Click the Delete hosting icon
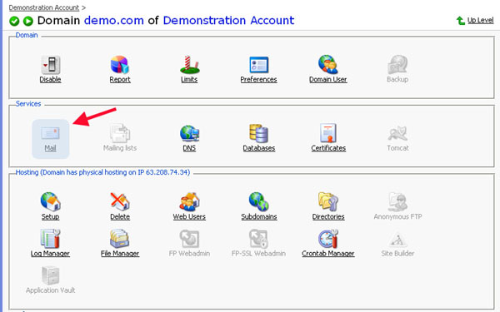Image resolution: width=500 pixels, height=312 pixels. pos(119,201)
